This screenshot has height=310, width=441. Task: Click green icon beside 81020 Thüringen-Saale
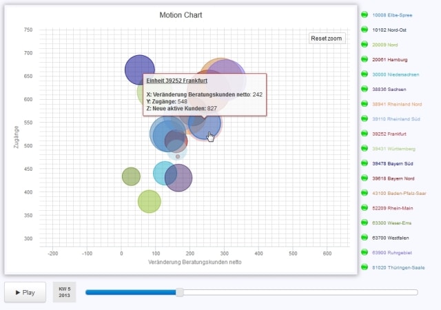365,267
